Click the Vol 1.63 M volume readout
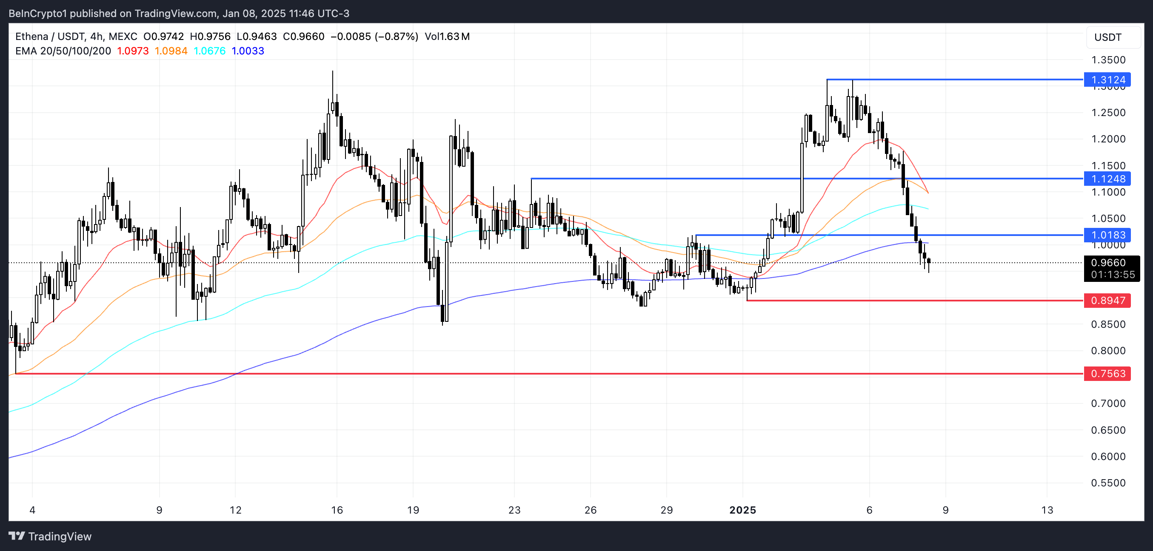This screenshot has width=1153, height=551. [447, 37]
